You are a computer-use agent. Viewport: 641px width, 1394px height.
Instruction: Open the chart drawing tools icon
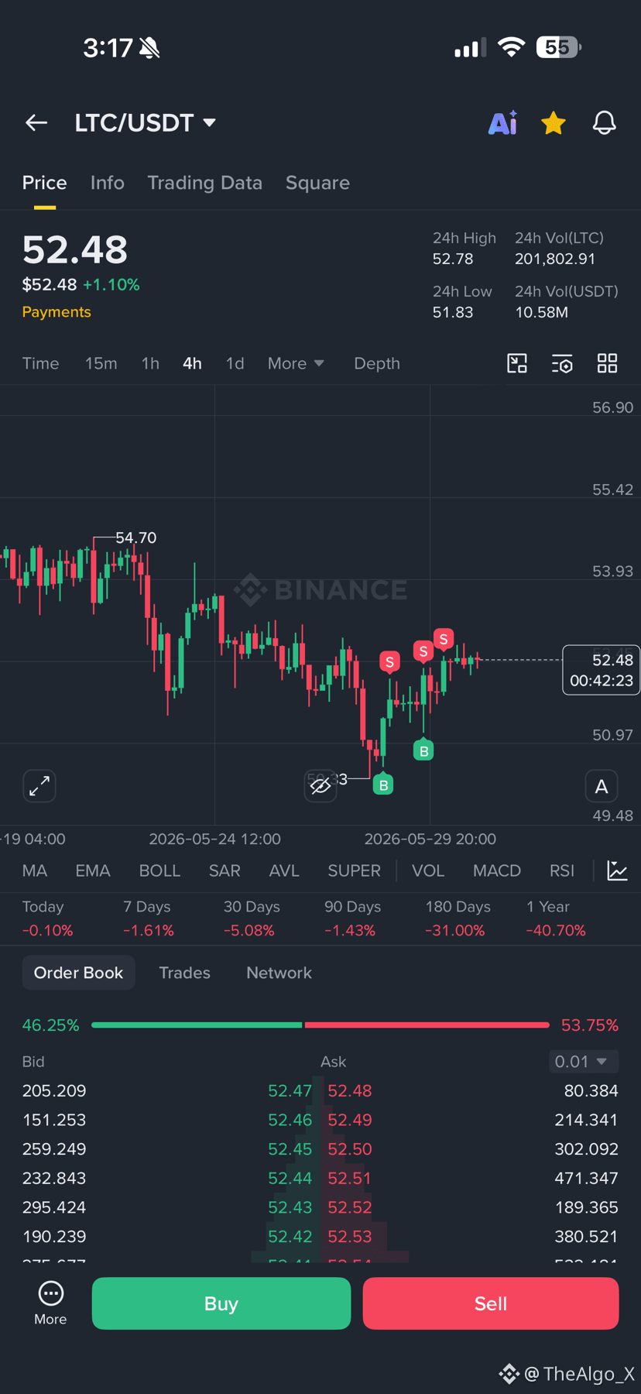click(517, 363)
